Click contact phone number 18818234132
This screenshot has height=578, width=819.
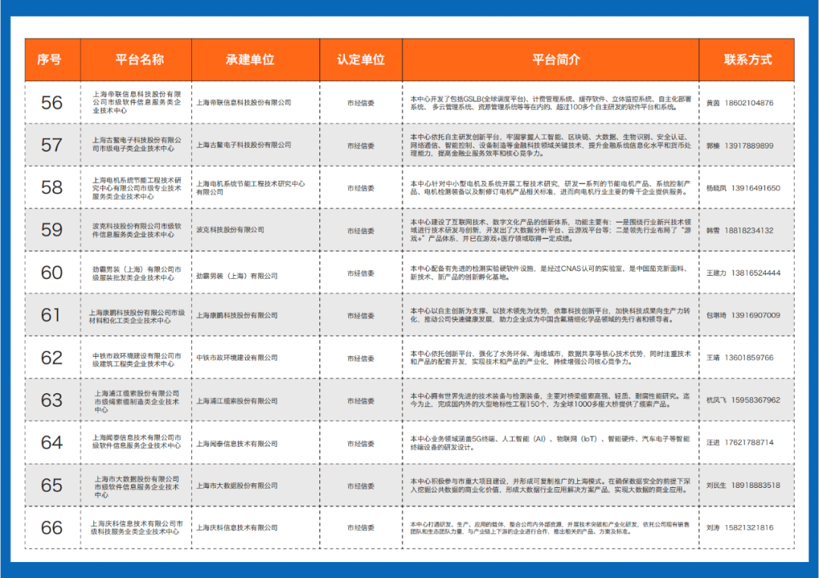point(748,230)
